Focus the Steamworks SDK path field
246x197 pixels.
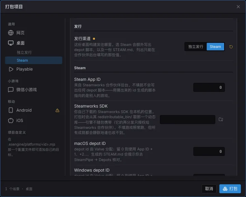[188, 120]
